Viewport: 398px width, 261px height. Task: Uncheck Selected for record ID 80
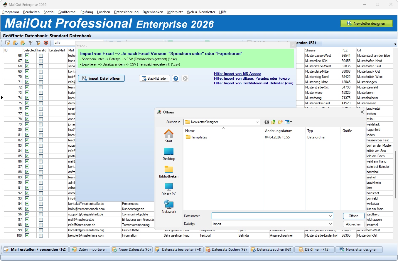click(x=27, y=130)
